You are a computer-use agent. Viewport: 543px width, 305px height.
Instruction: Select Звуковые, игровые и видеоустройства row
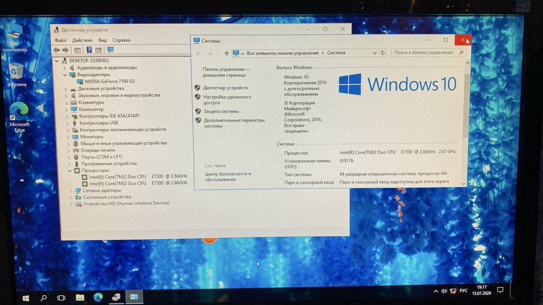coord(119,95)
